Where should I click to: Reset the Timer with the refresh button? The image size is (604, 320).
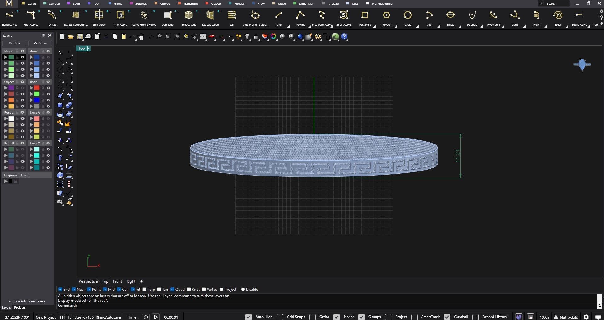146,317
